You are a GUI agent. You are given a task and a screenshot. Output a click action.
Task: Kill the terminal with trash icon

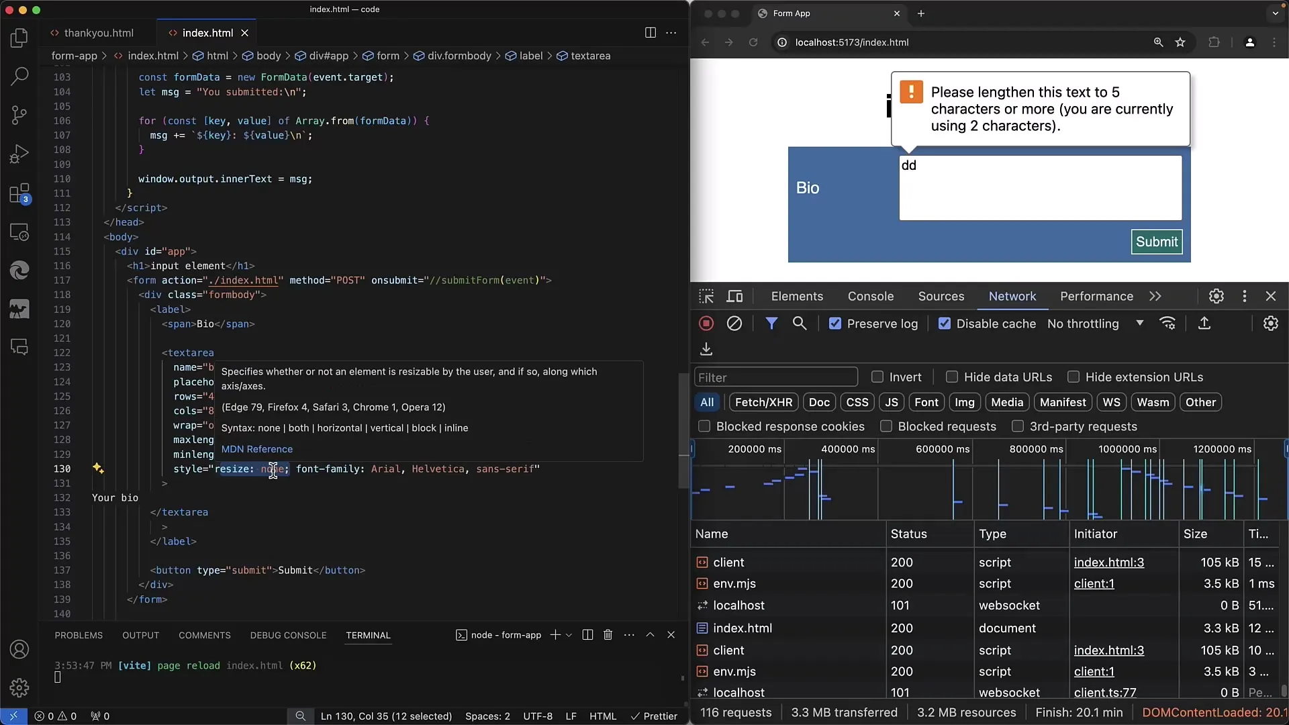point(608,635)
